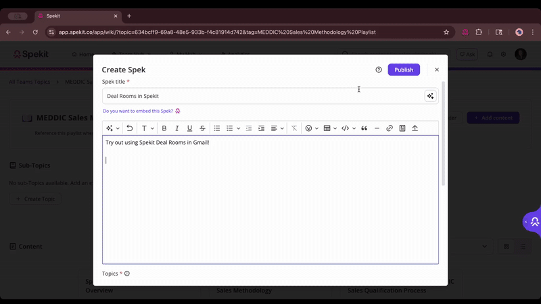Clear text formatting with the toolbar icon
The height and width of the screenshot is (304, 541).
click(x=294, y=128)
